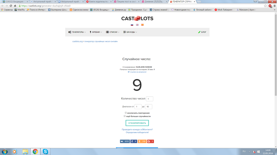Open Skype from the taskbar
The height and width of the screenshot is (155, 277).
[x=45, y=151]
